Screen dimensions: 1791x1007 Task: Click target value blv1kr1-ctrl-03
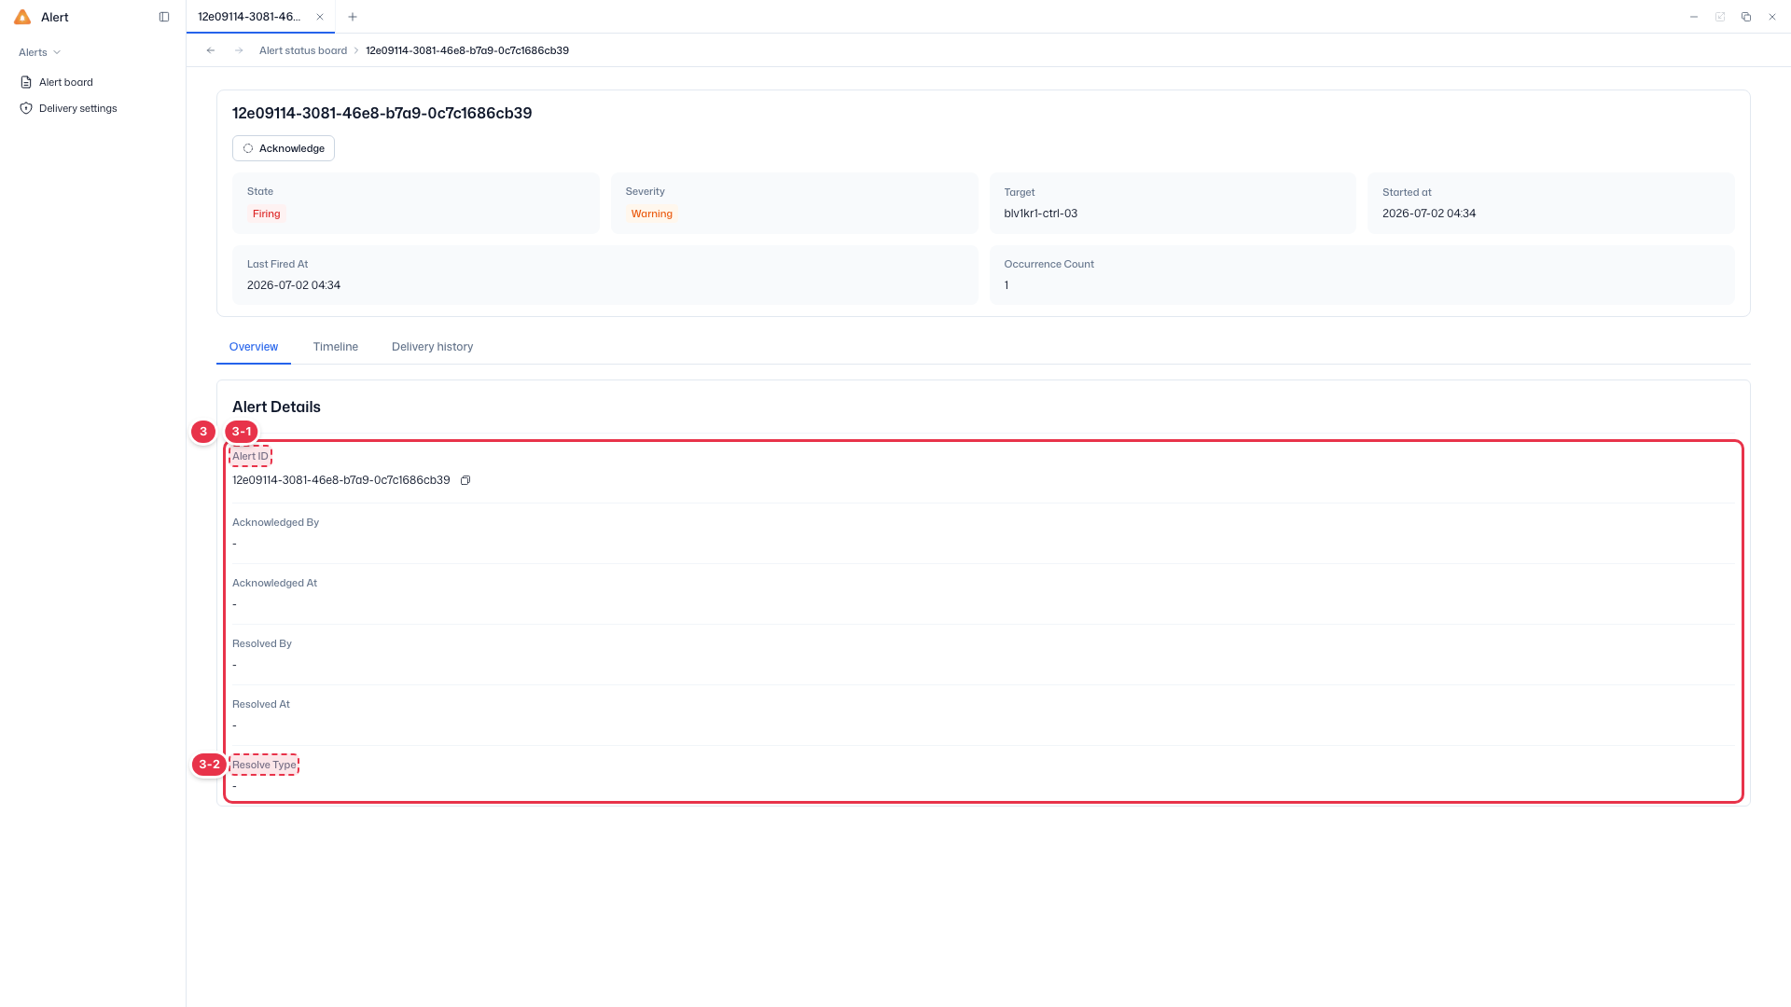(x=1041, y=214)
